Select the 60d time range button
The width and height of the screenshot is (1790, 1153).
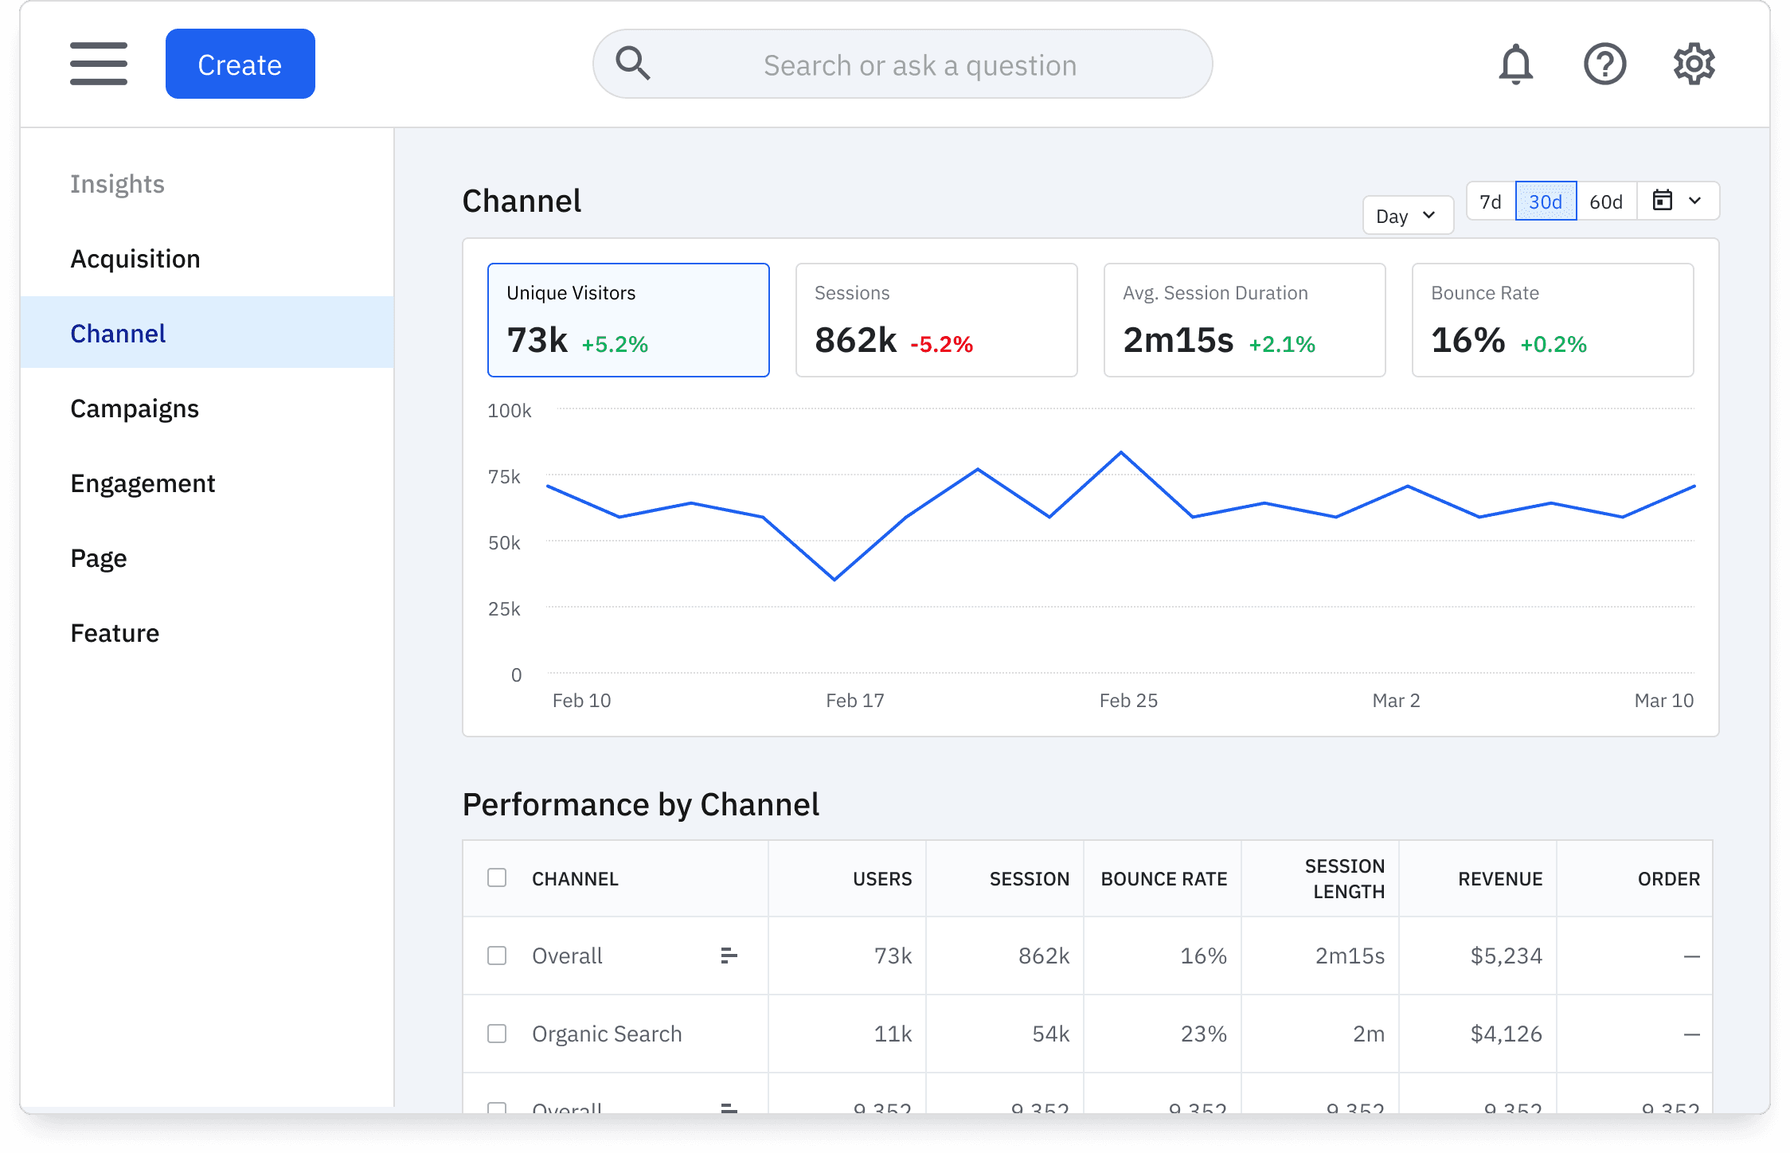[1607, 201]
